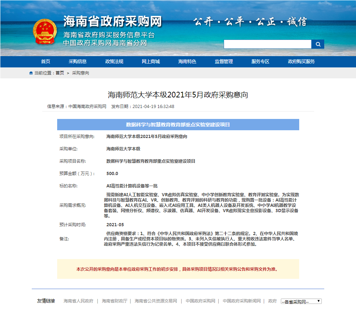Open the 服务专区 navigation item
Viewport: 356px width, 312px height.
[260, 61]
